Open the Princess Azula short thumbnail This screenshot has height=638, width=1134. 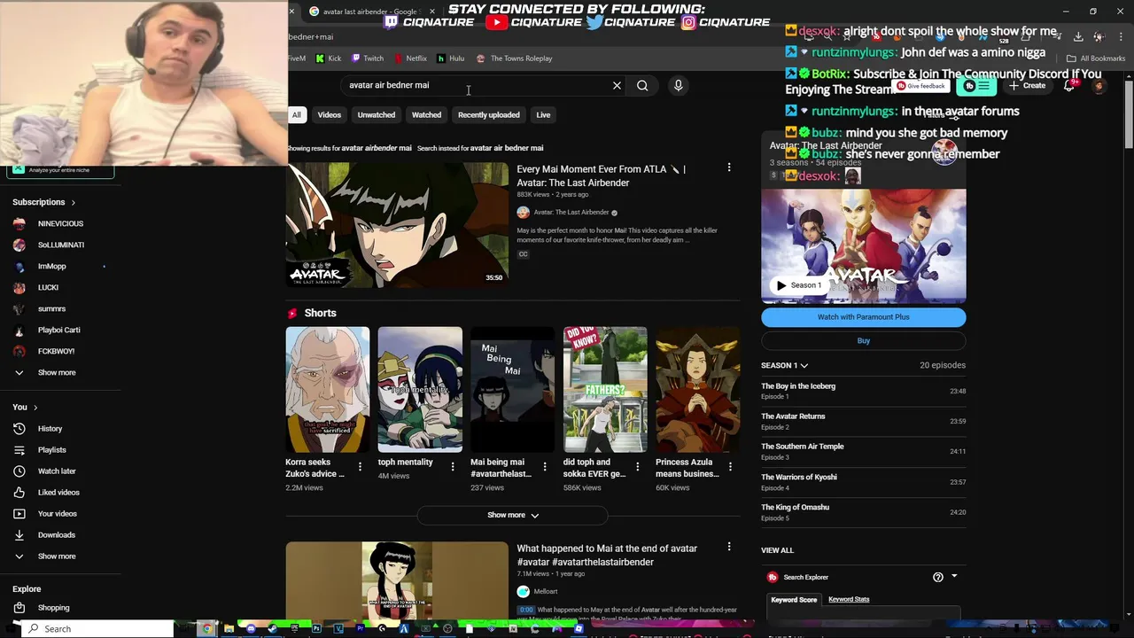coord(697,390)
